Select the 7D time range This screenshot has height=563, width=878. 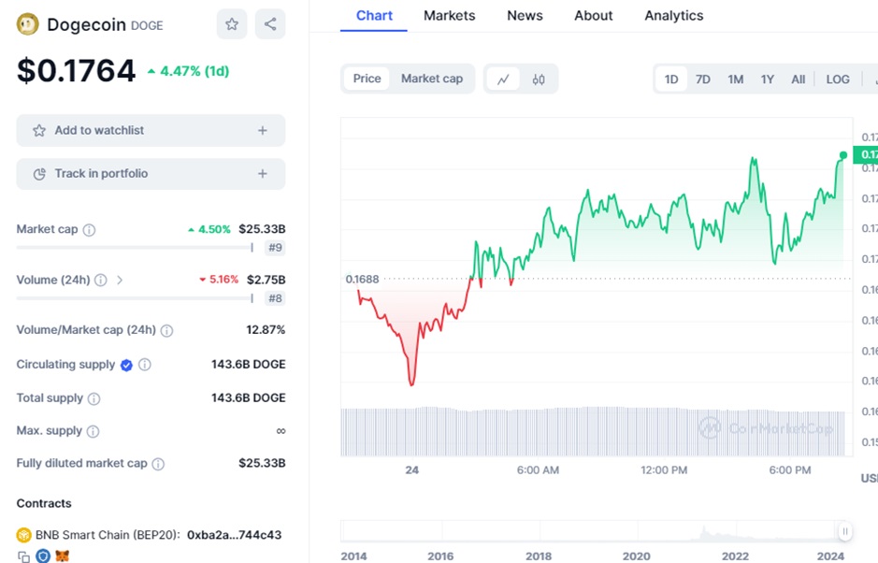[x=703, y=79]
